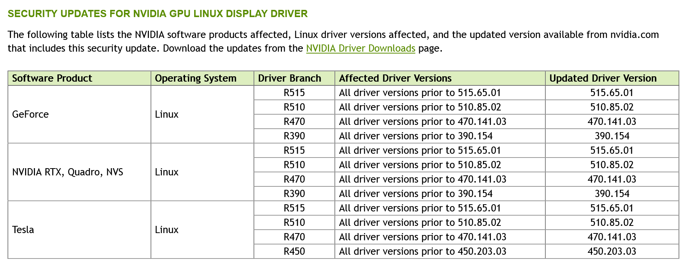687x268 pixels.
Task: Select R470 branch under NVIDIA RTX, Quadro, NVS
Action: (294, 179)
